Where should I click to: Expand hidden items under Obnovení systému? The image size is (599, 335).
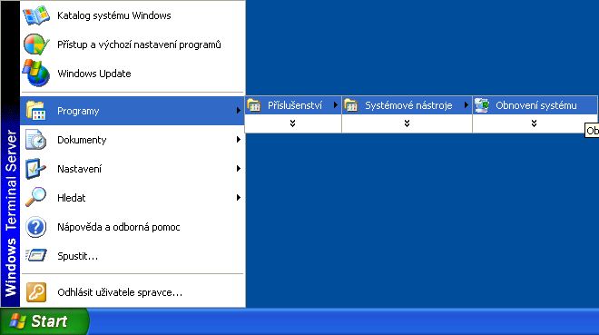(534, 123)
